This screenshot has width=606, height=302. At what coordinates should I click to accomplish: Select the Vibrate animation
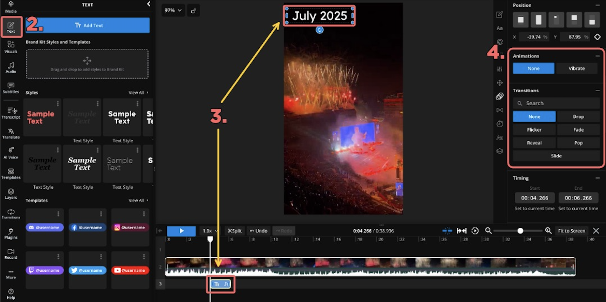point(577,69)
